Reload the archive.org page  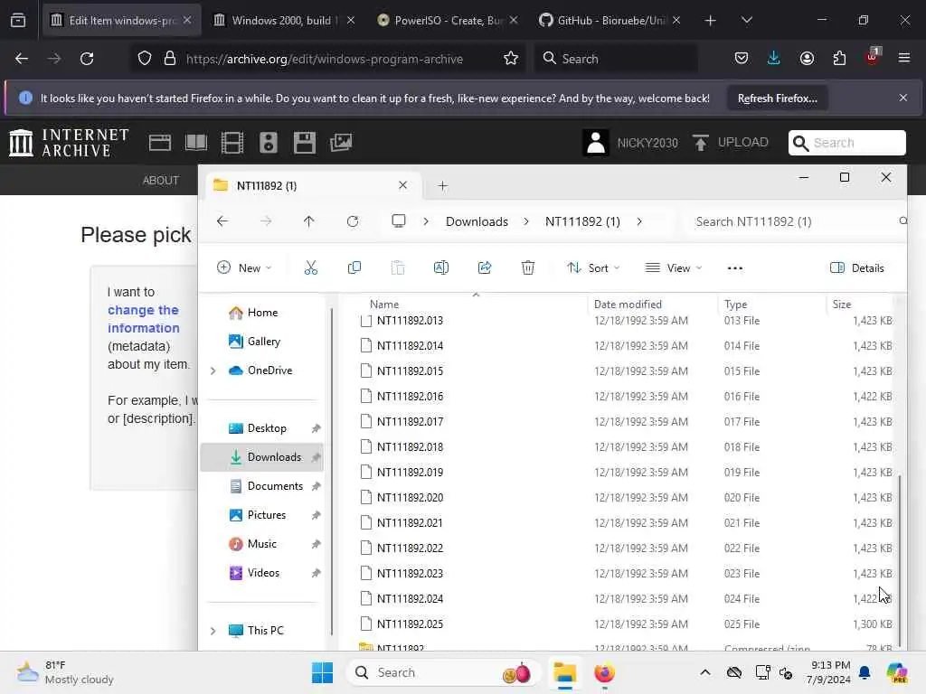87,59
